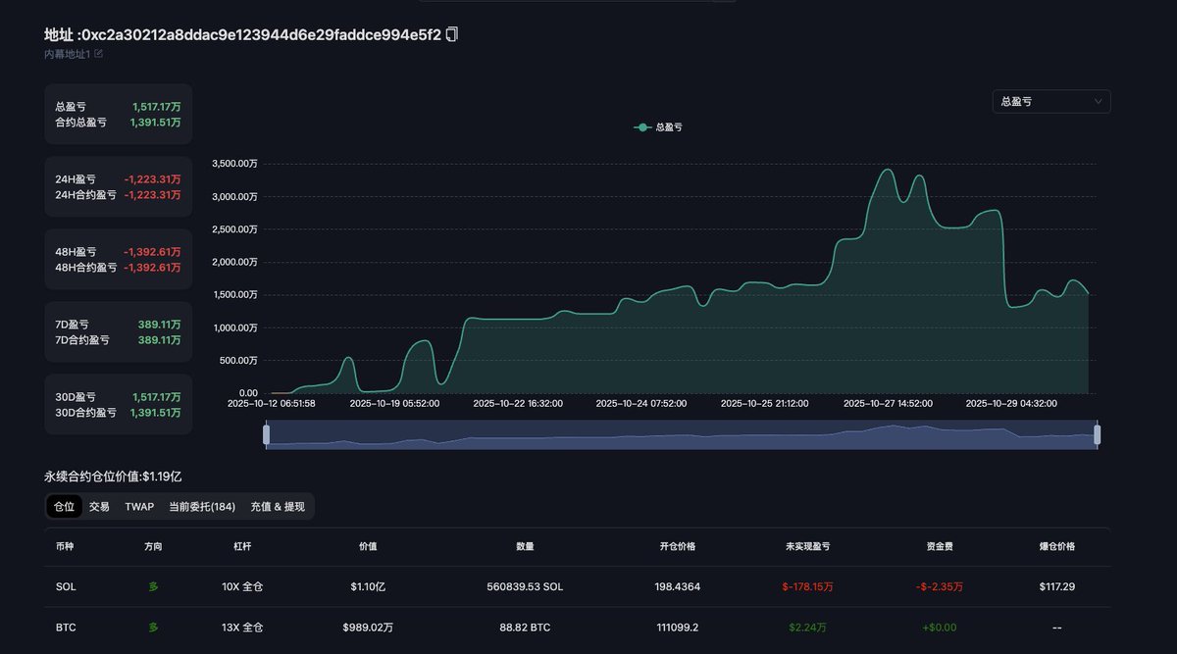Viewport: 1177px width, 654px height.
Task: Click the 未实现盈亏 column header
Action: 807,546
